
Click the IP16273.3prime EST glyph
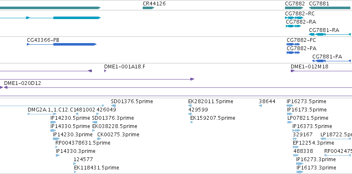pos(300,164)
